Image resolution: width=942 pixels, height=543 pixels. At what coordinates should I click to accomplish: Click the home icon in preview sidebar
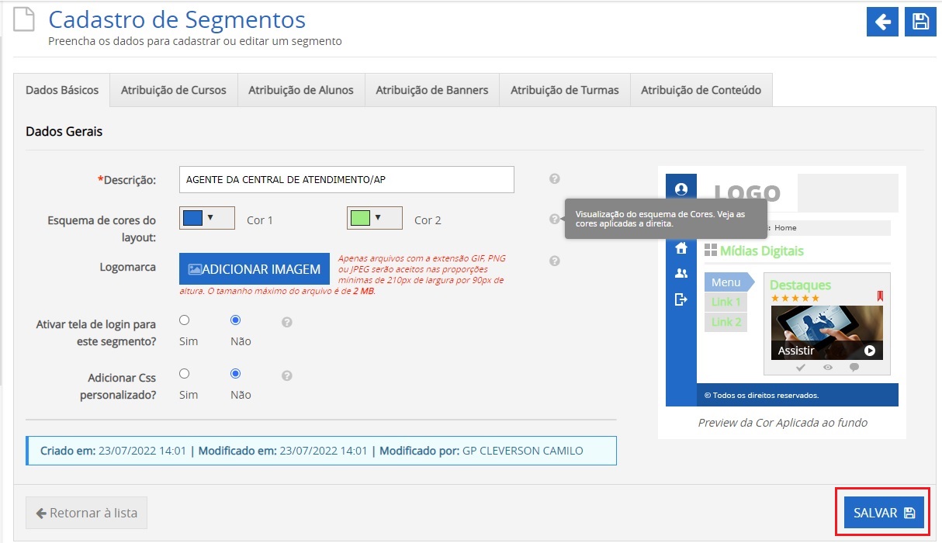click(681, 248)
